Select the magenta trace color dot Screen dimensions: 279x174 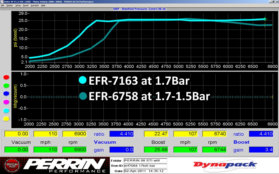[x=6, y=102]
